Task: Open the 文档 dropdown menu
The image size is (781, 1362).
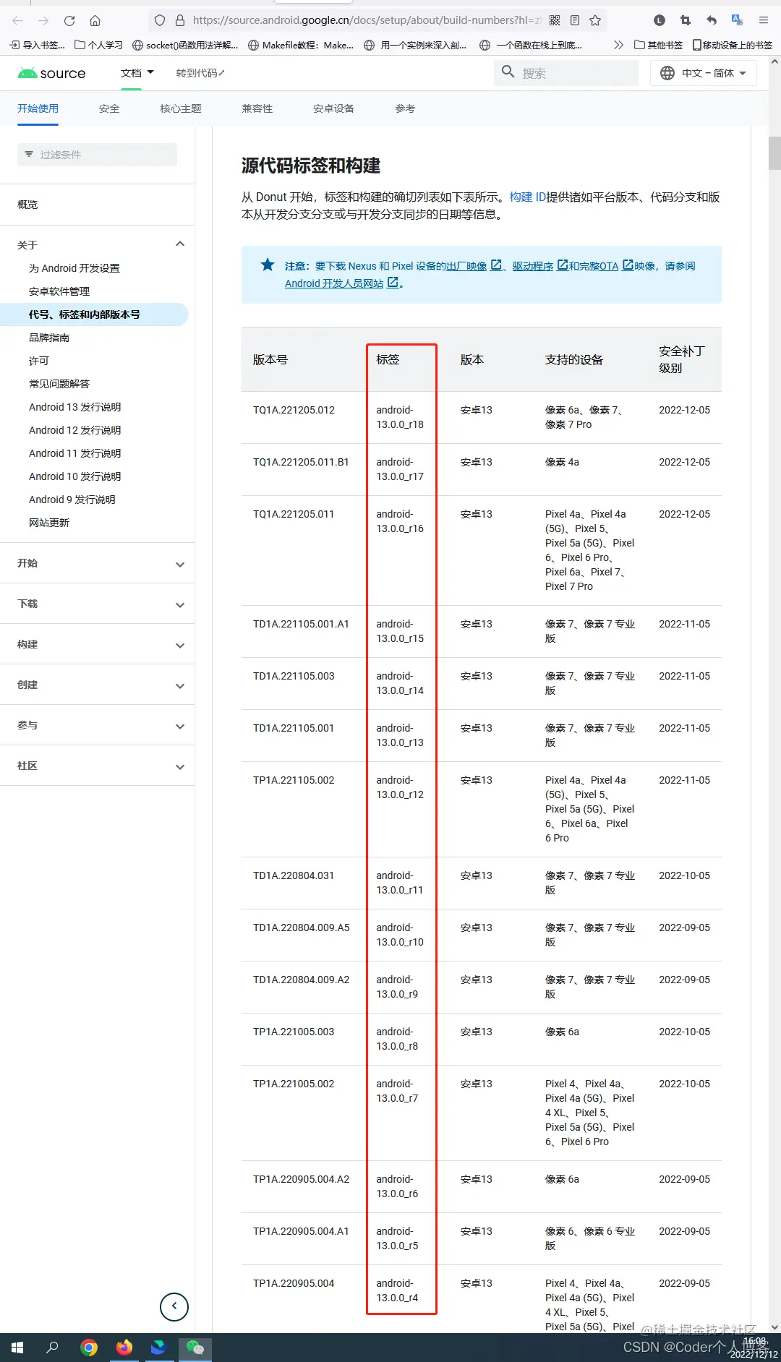Action: coord(137,73)
